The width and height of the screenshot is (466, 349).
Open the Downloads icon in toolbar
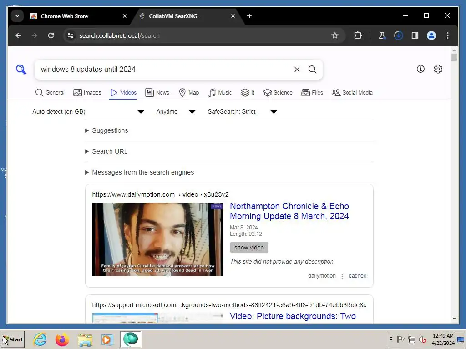point(398,35)
